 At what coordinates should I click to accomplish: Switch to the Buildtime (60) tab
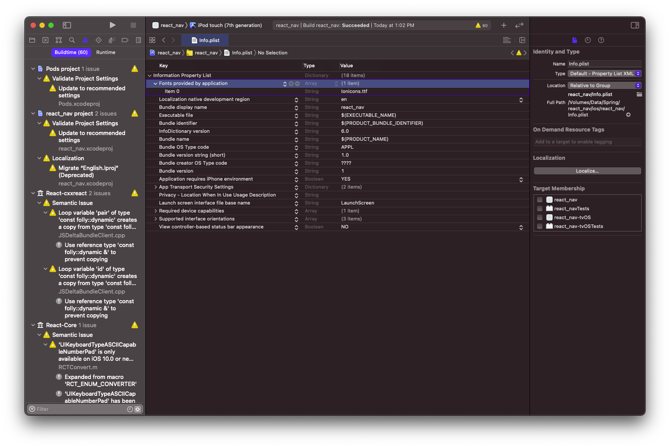click(x=71, y=52)
